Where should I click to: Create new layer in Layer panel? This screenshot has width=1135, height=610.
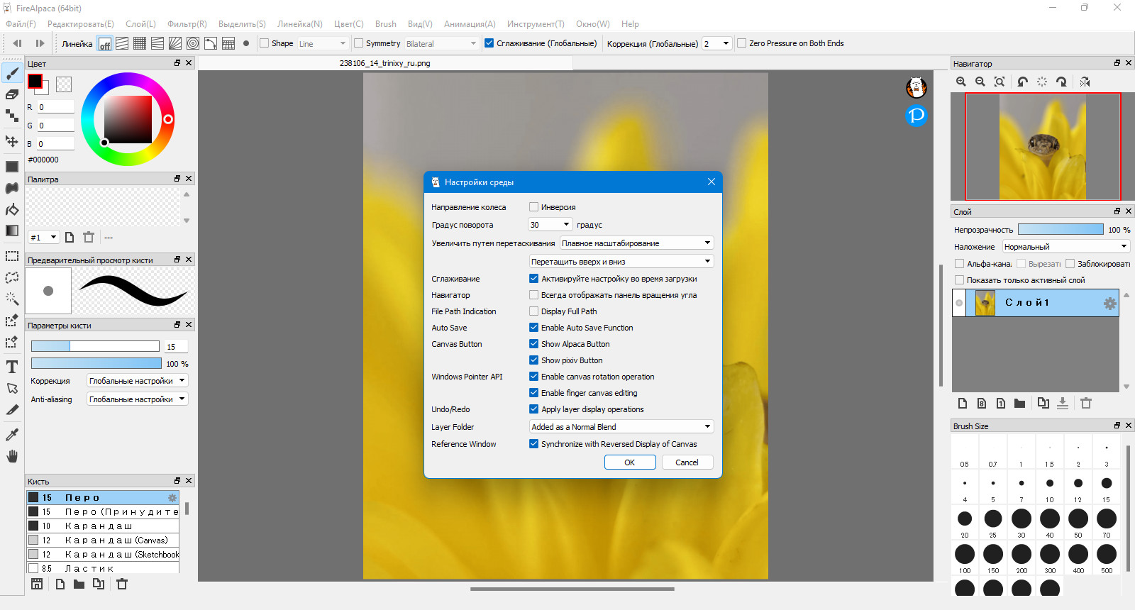[963, 403]
